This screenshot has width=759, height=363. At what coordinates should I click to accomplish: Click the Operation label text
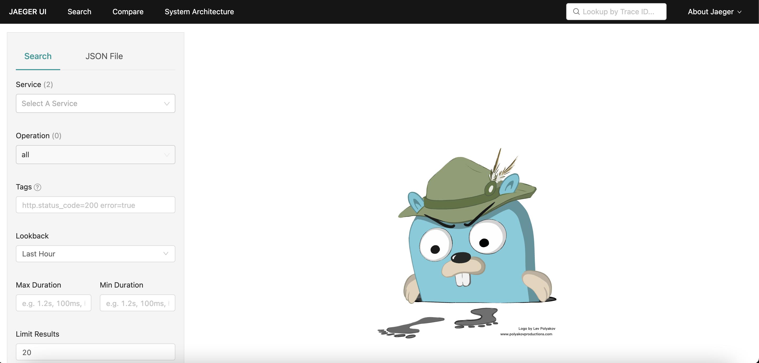coord(33,136)
